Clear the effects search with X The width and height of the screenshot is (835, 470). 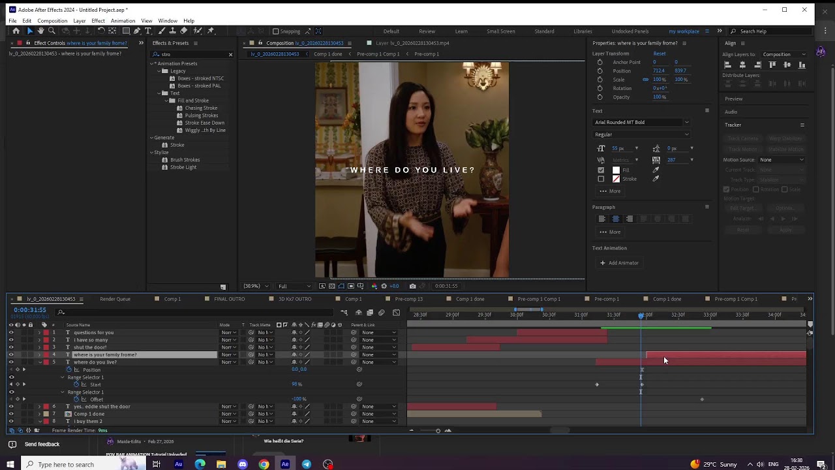coord(230,54)
